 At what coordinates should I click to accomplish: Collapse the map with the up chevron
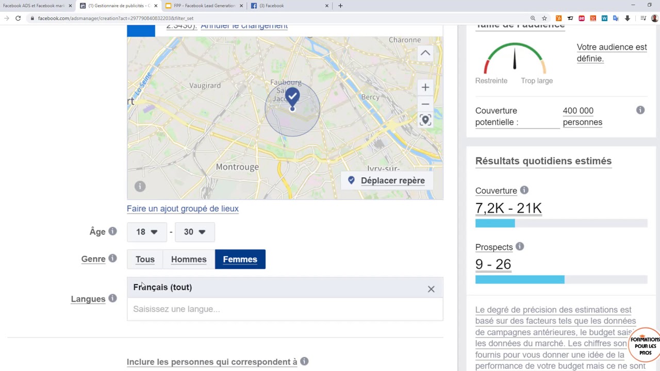pyautogui.click(x=425, y=53)
